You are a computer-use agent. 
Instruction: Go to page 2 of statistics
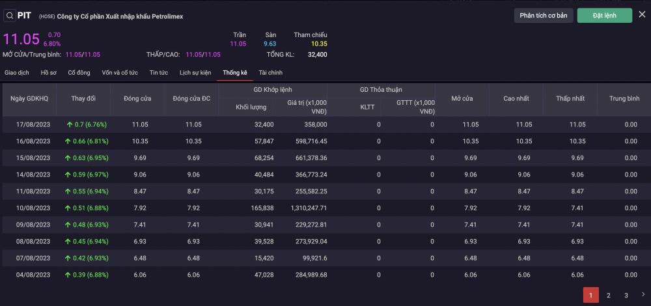608,296
